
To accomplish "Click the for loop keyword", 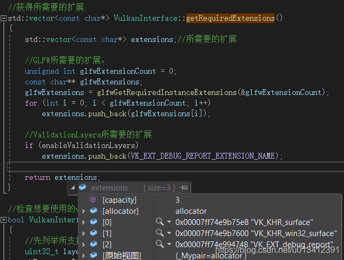I will click(x=31, y=103).
